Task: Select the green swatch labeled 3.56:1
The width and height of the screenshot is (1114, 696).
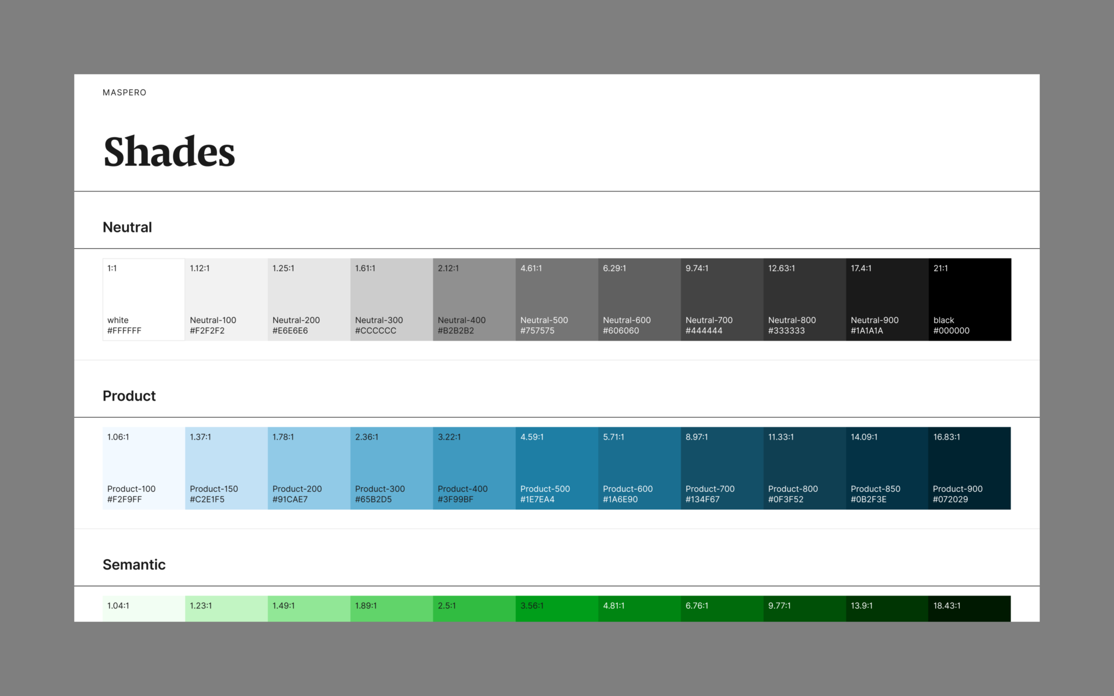Action: [x=556, y=609]
